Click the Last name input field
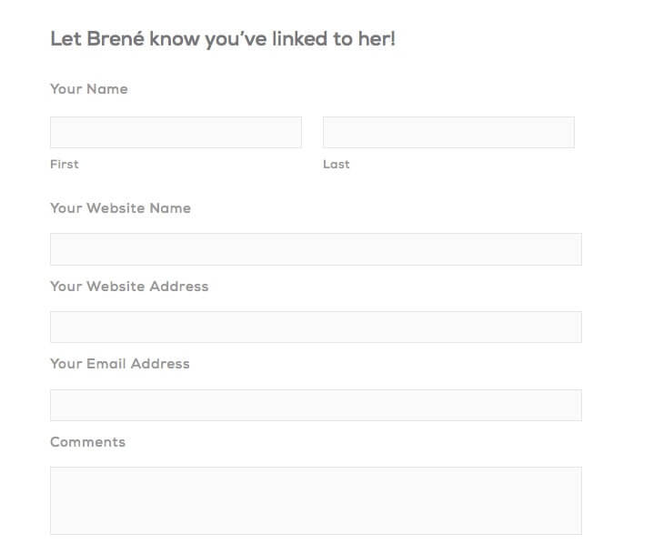The height and width of the screenshot is (544, 654). click(448, 132)
